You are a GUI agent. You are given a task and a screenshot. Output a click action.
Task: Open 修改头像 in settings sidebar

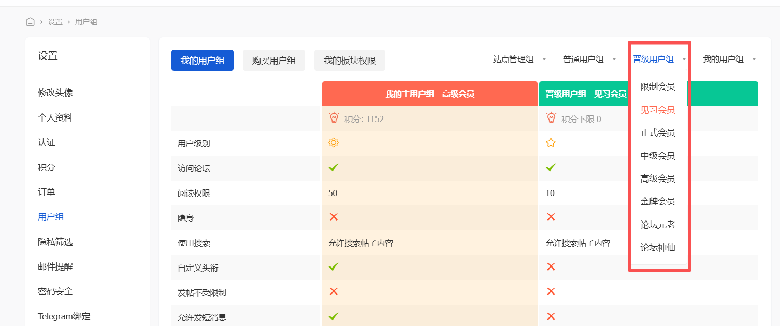coord(55,93)
